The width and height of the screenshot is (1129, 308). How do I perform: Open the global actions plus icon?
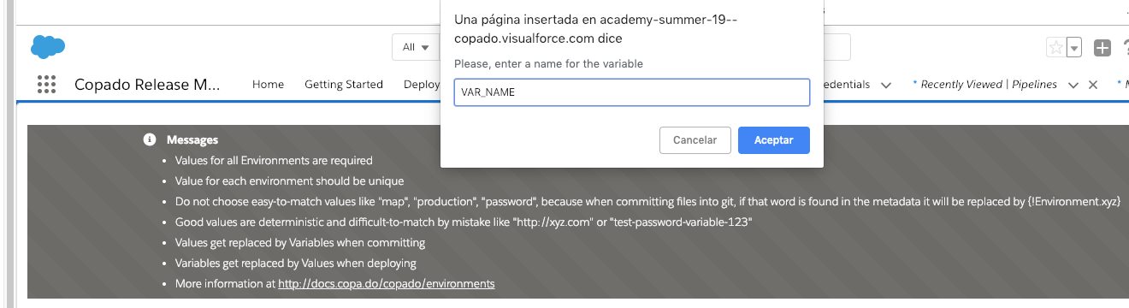point(1102,48)
